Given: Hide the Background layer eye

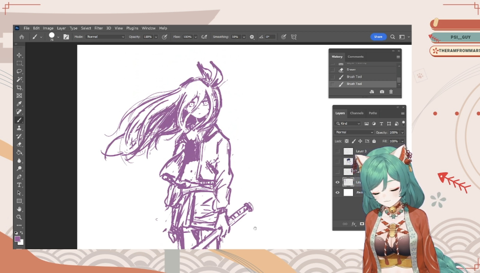Looking at the screenshot, I should [337, 192].
